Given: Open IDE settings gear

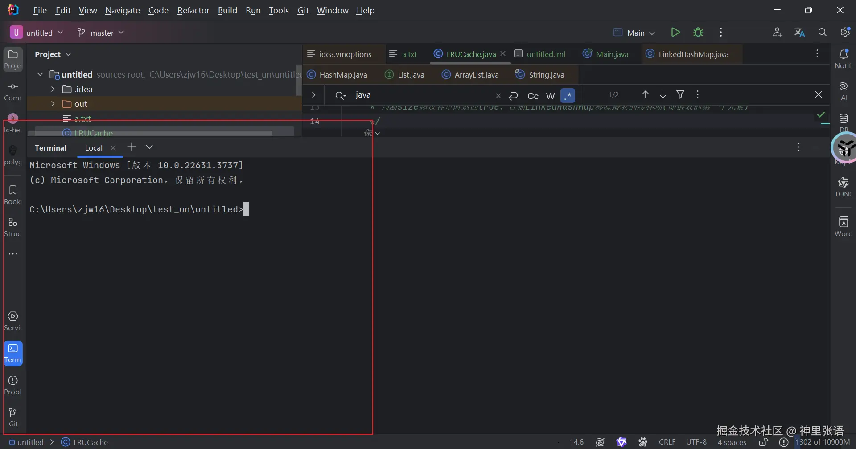Looking at the screenshot, I should click(845, 33).
